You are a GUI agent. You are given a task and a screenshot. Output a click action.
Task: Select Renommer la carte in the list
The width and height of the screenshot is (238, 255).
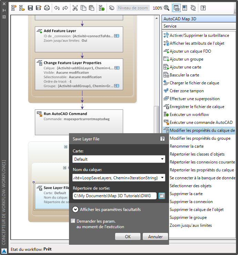click(x=187, y=146)
